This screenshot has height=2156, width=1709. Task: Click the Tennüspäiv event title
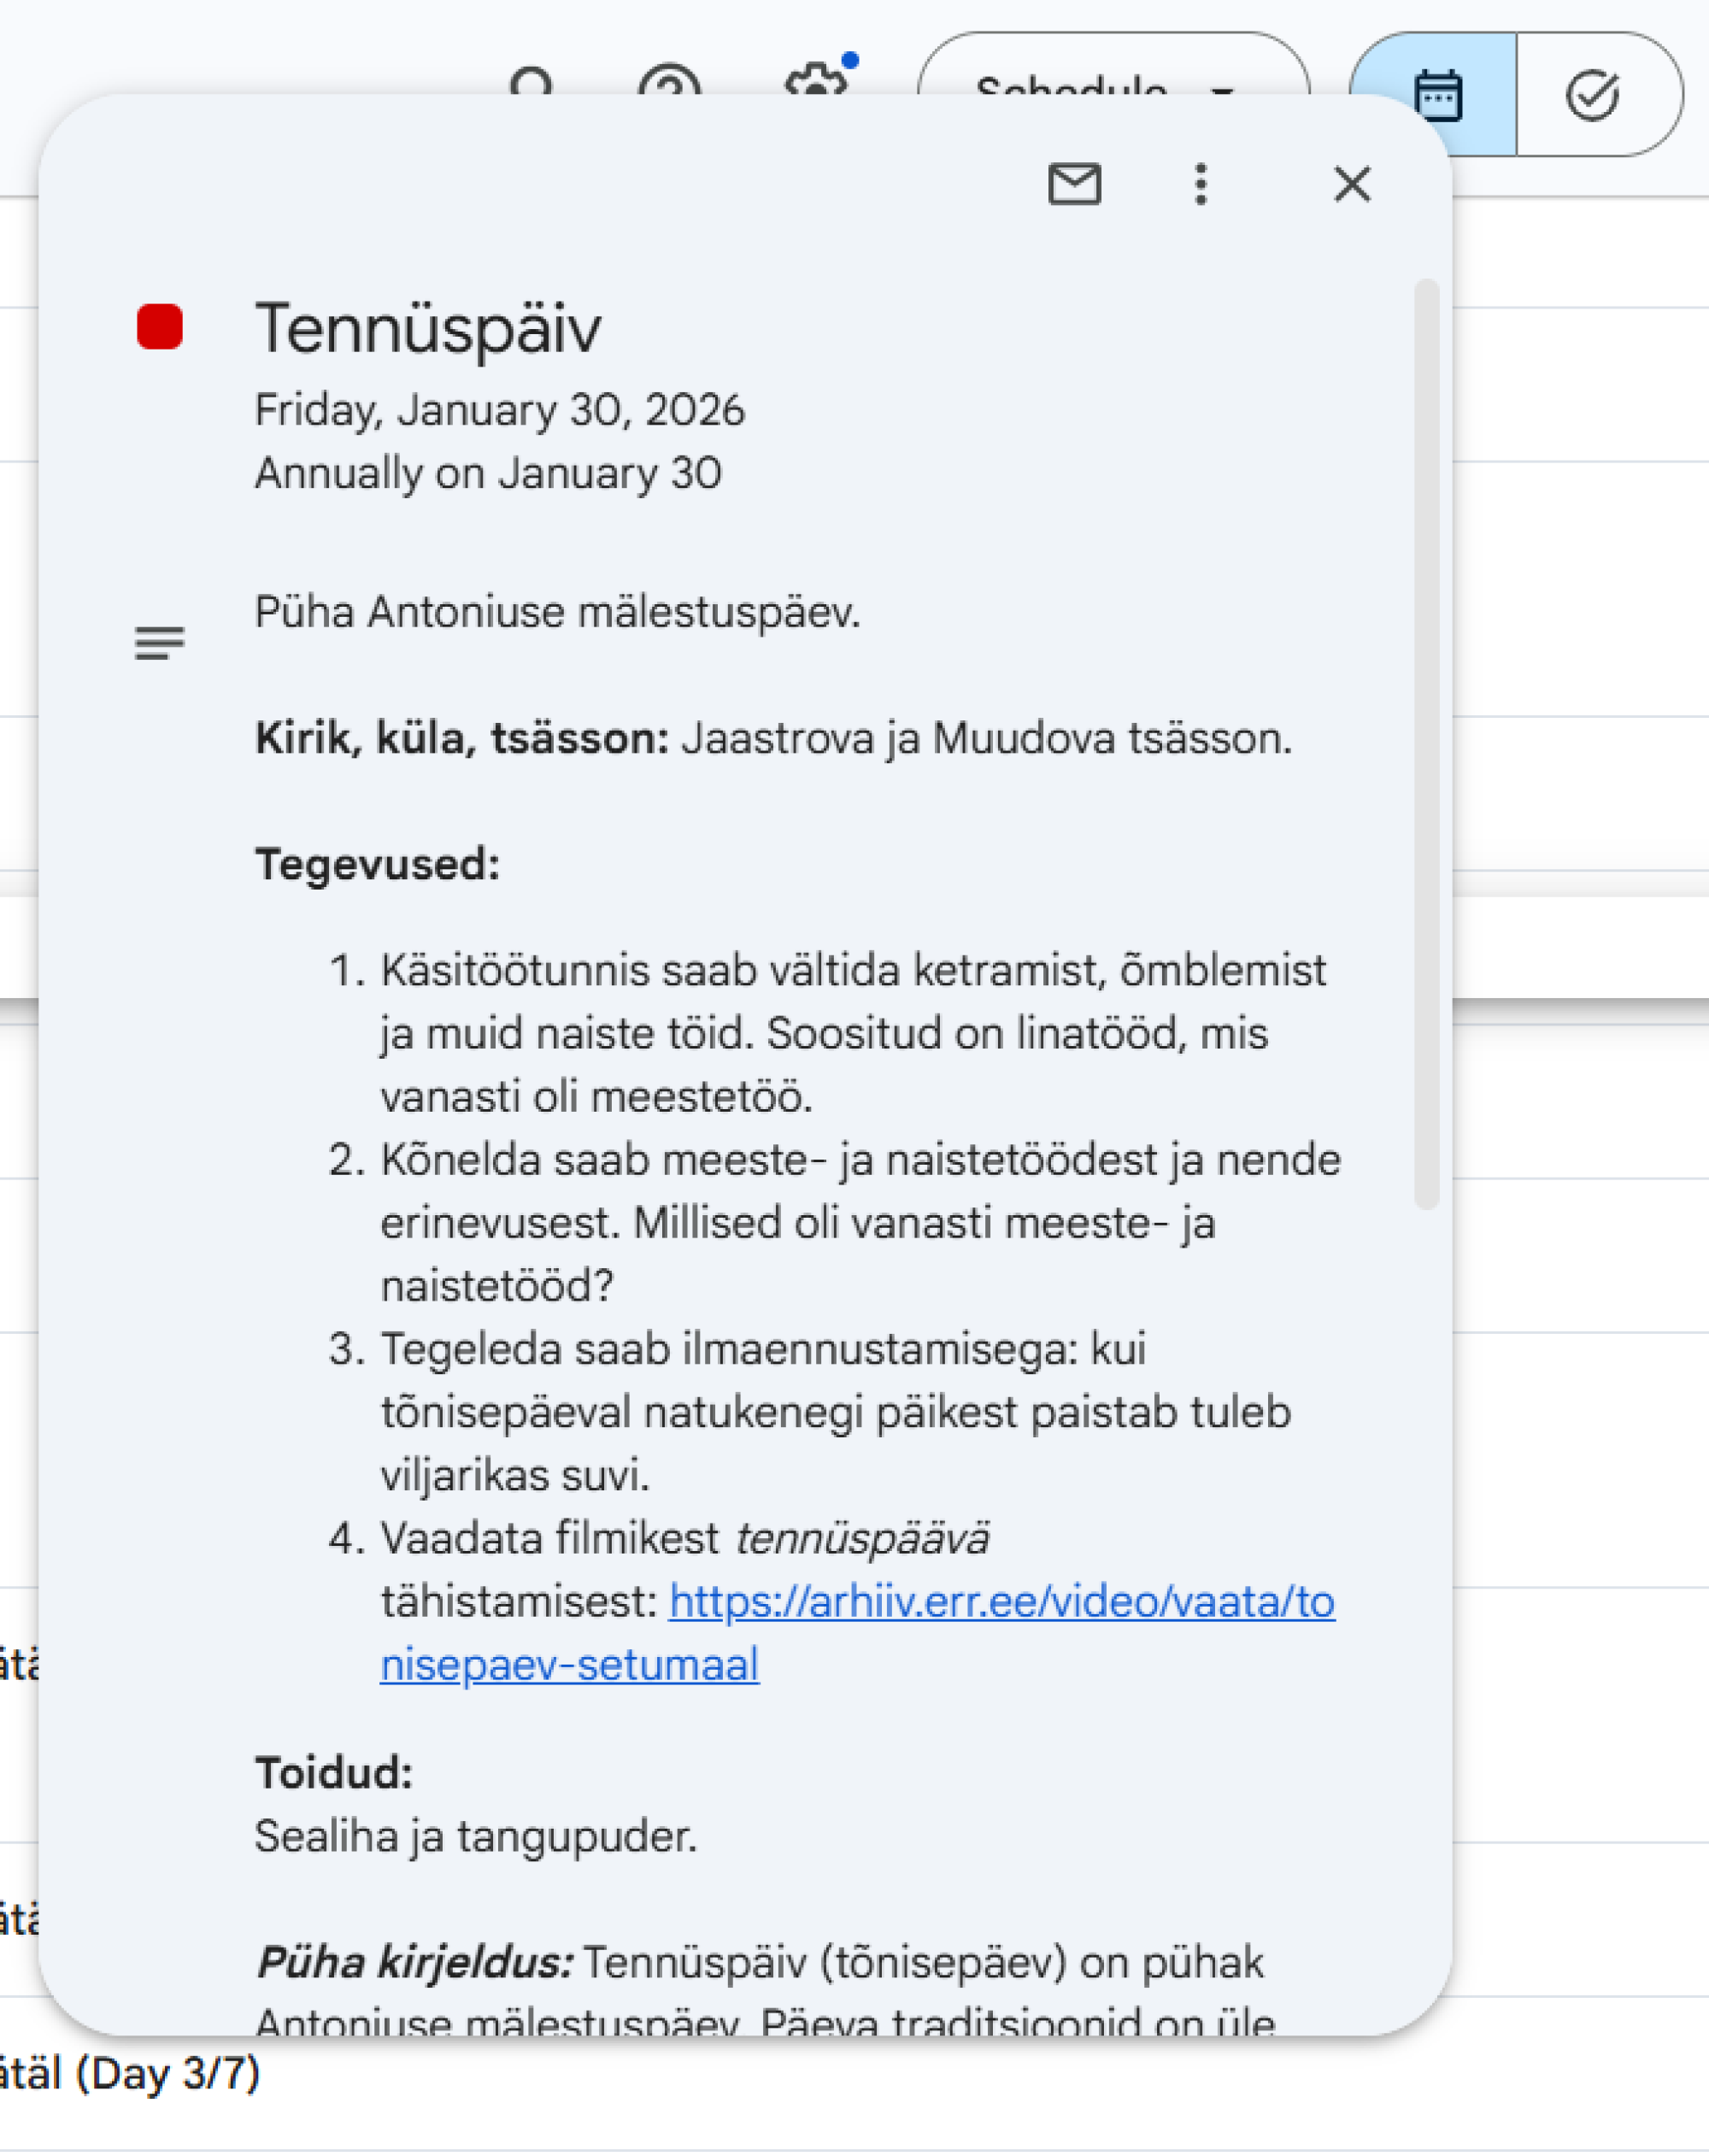point(428,328)
